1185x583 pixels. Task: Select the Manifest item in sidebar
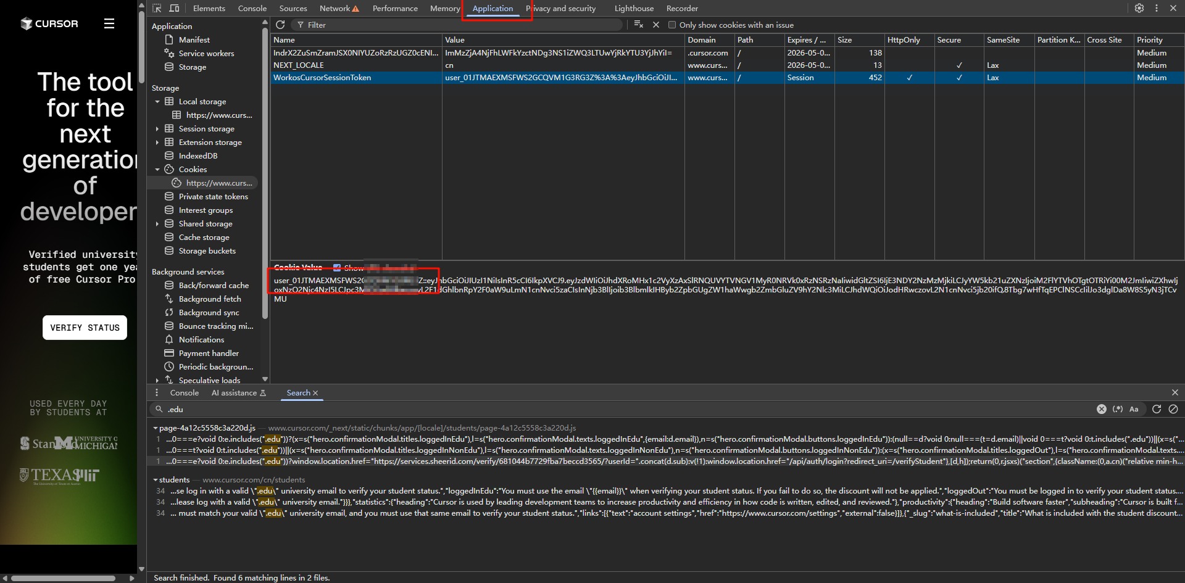tap(194, 39)
